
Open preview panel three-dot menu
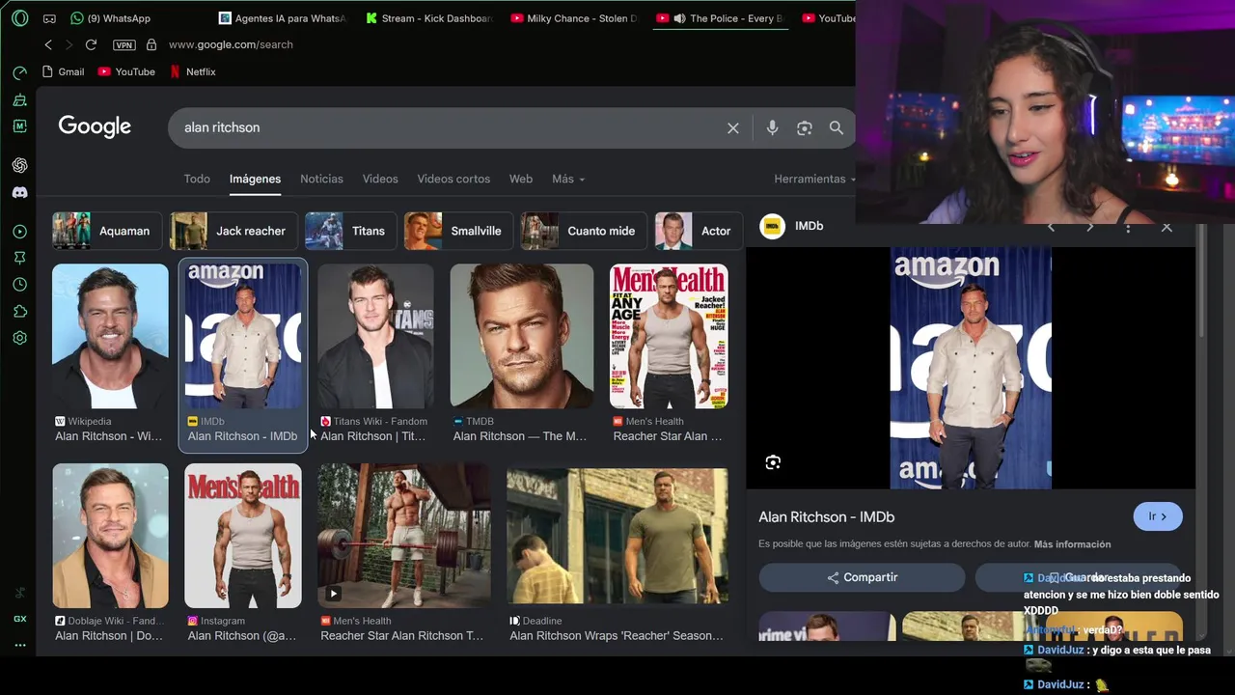coord(1128,228)
